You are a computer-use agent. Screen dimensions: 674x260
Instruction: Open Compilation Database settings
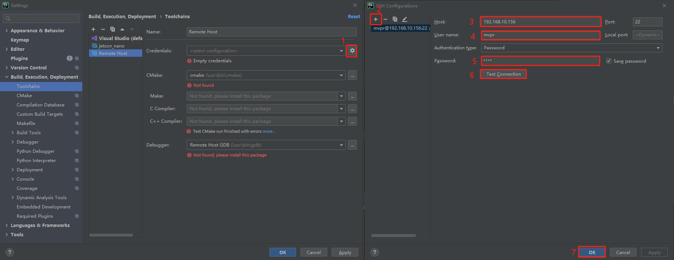41,105
